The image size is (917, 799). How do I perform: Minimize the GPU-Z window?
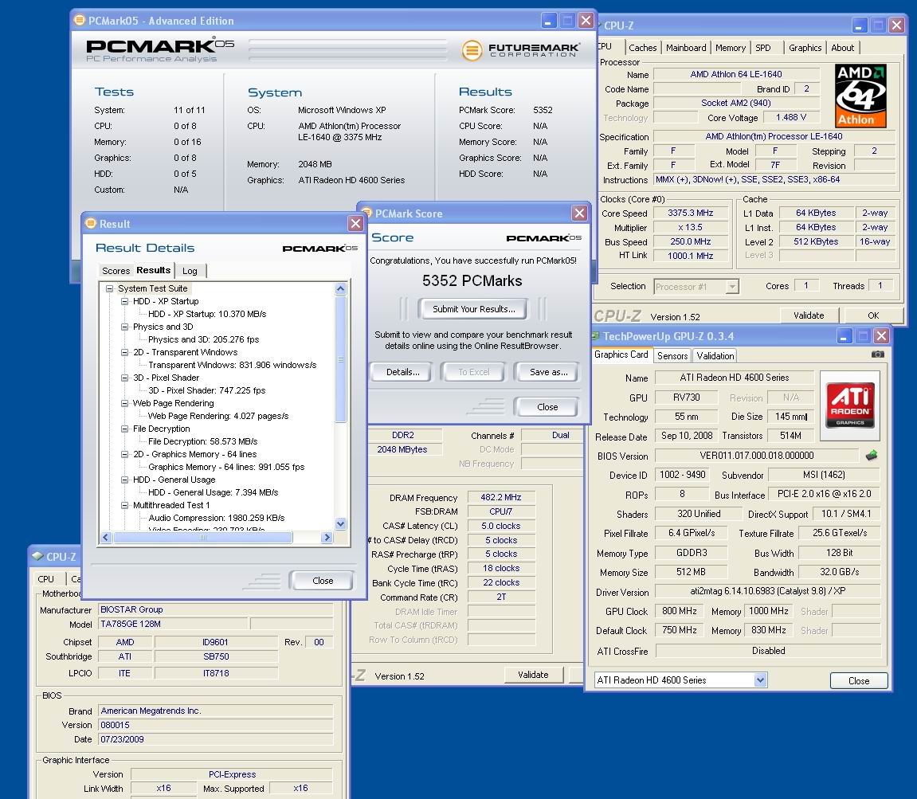844,336
